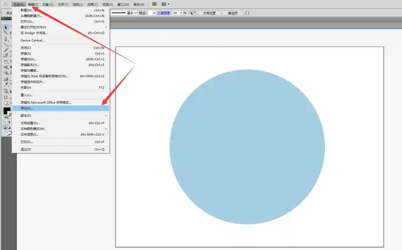Screen dimensions: 402x250
Task: Open the 最近打开的文件 submenu
Action: pyautogui.click(x=63, y=27)
